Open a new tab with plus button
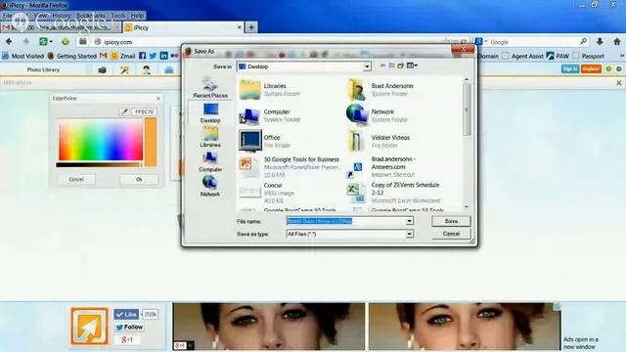This screenshot has width=626, height=352. coord(251,27)
